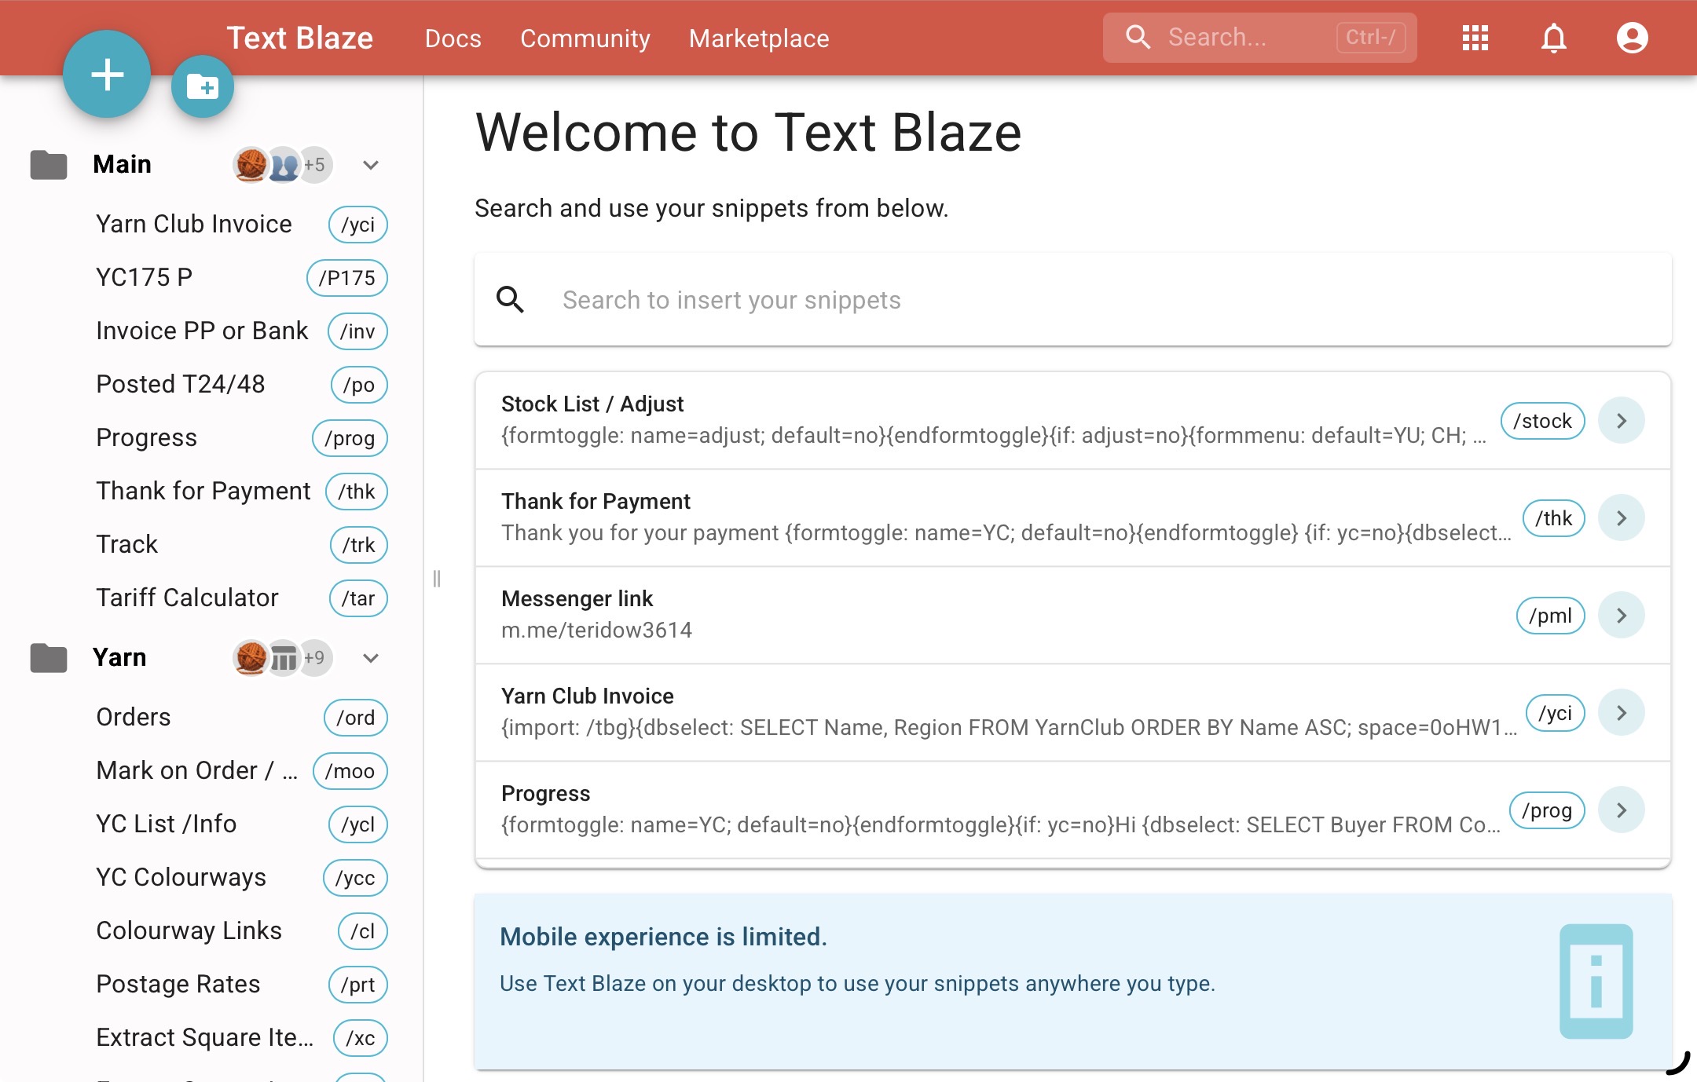
Task: Create a new folder with folder-plus button
Action: click(203, 86)
